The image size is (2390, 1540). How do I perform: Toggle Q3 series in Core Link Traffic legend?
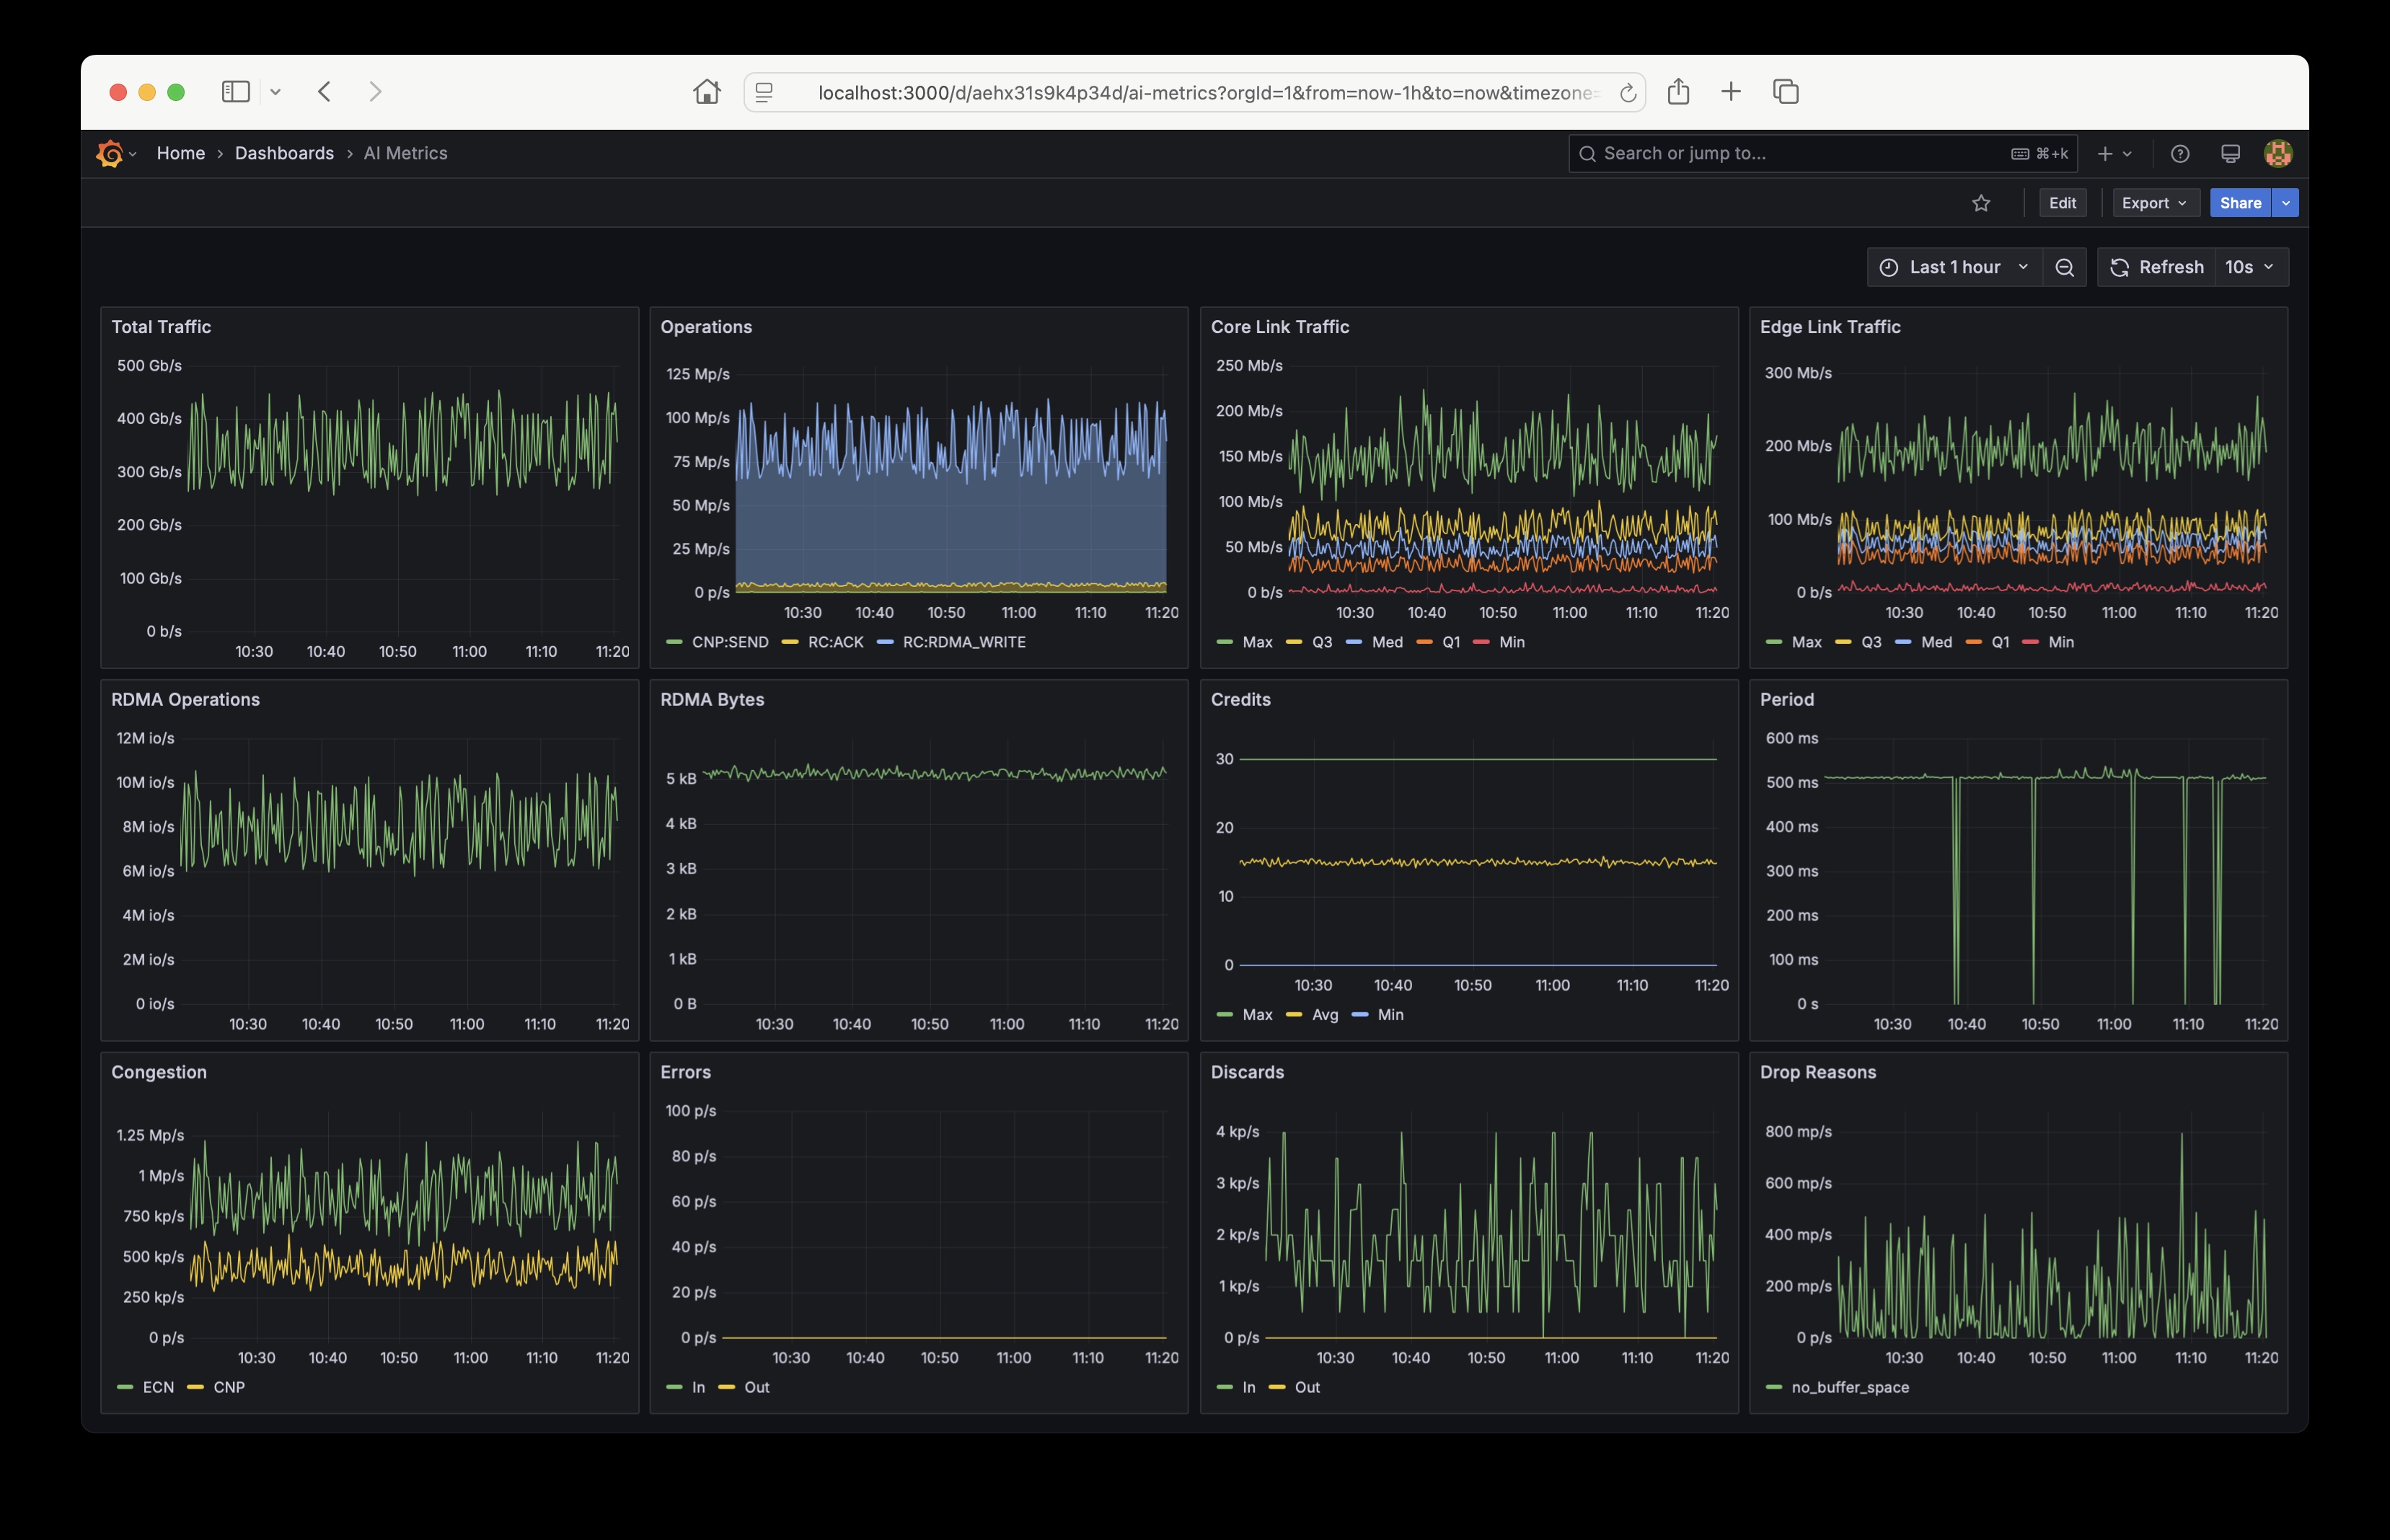point(1321,642)
